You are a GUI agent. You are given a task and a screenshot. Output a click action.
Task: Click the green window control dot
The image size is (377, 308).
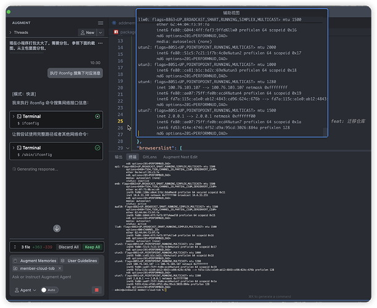pos(9,12)
